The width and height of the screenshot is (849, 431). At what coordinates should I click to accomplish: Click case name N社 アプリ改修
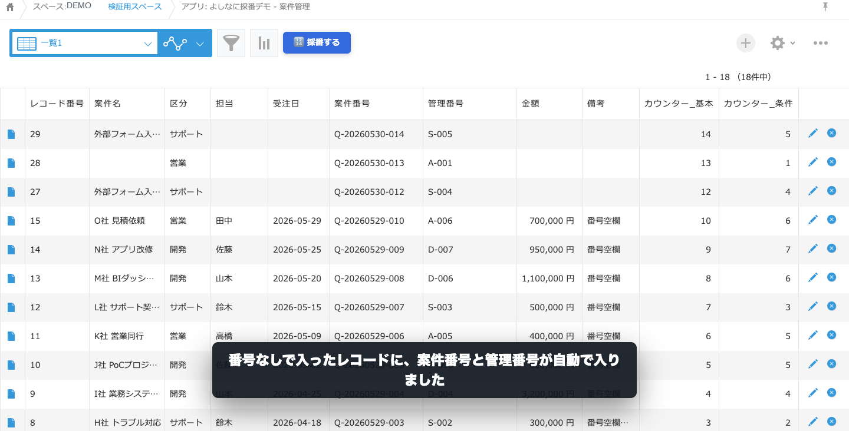pyautogui.click(x=124, y=250)
